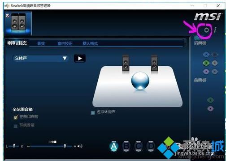
Task: Select preset B button
Action: point(126,146)
